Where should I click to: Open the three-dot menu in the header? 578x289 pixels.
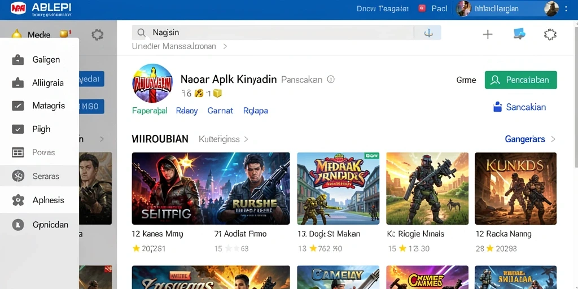pos(567,8)
